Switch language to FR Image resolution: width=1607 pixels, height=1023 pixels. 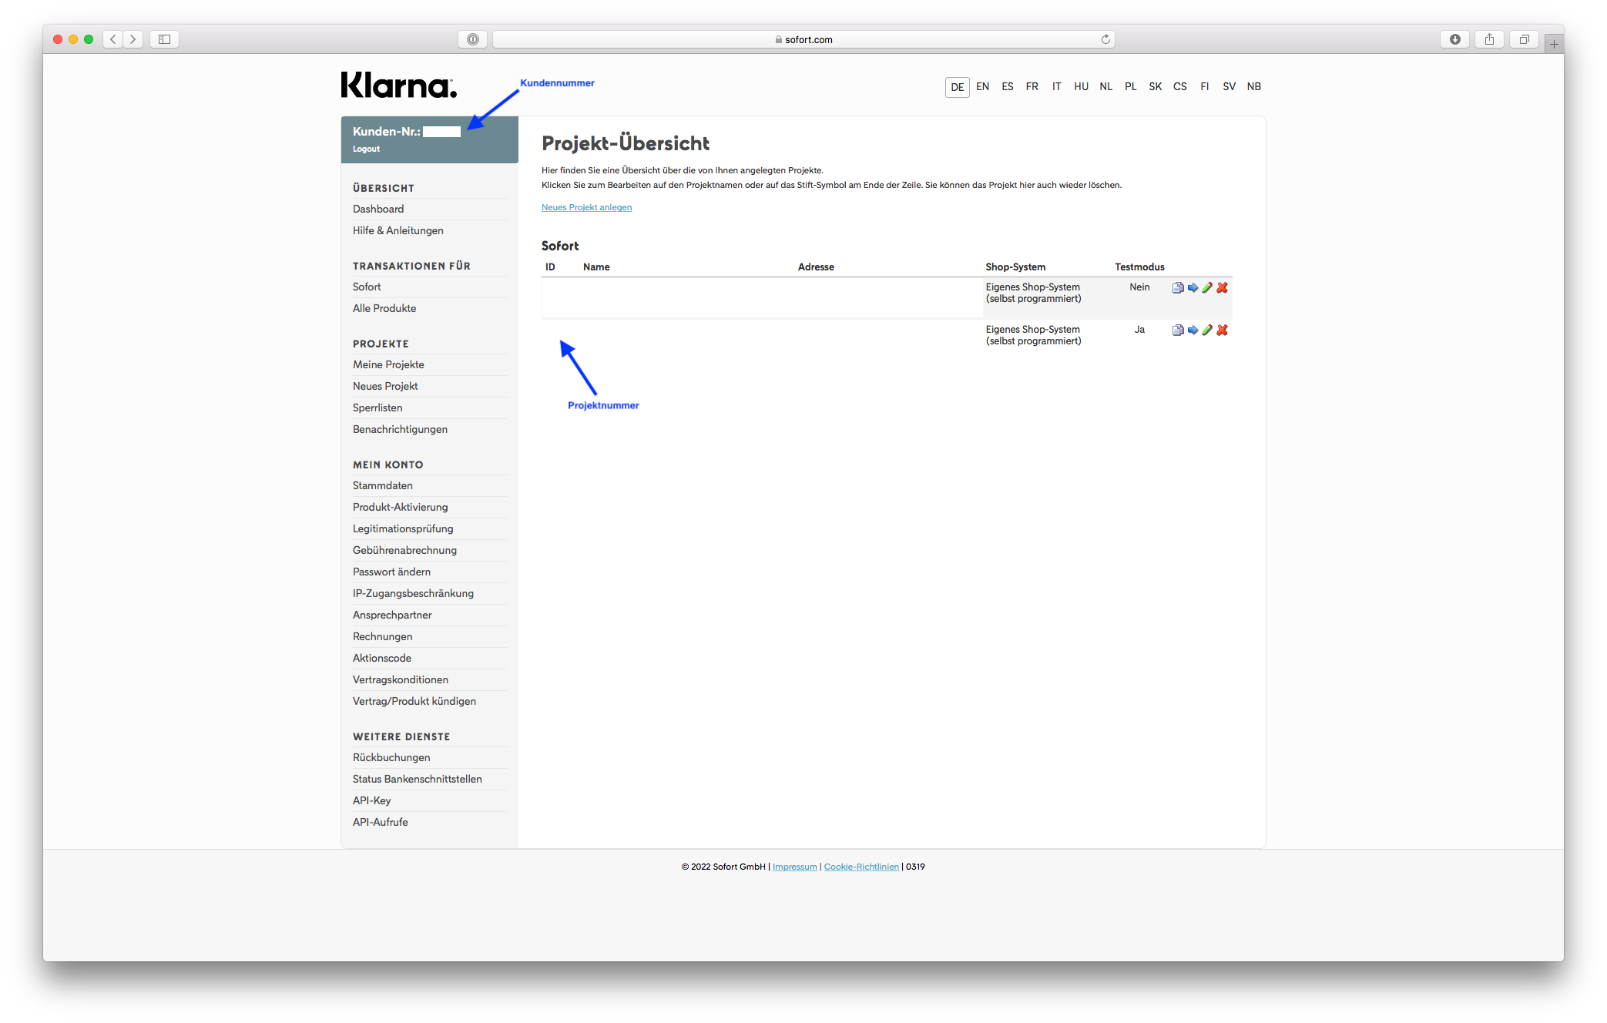1032,87
